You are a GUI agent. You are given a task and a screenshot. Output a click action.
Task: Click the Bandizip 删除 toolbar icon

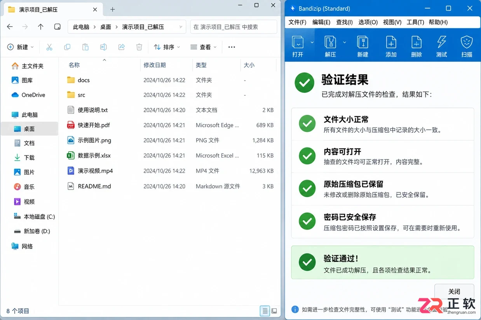coord(417,42)
